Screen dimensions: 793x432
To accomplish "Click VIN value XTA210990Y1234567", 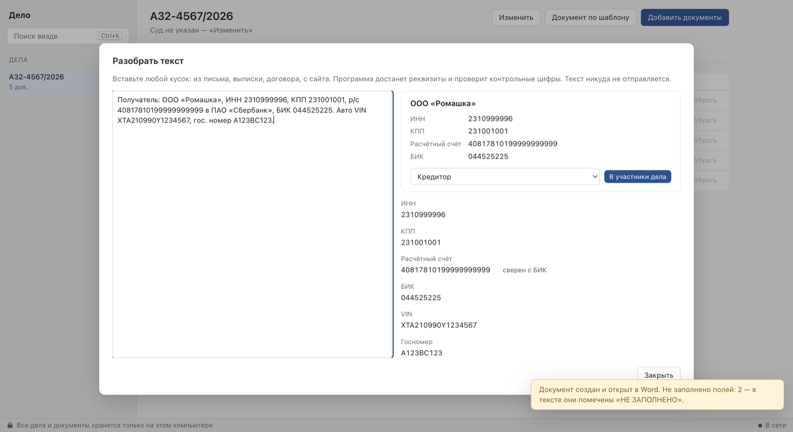I will pos(439,325).
